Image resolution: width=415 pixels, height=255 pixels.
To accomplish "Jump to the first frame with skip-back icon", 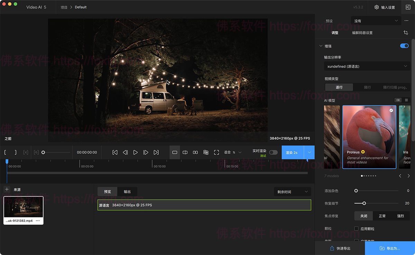I will coord(114,152).
